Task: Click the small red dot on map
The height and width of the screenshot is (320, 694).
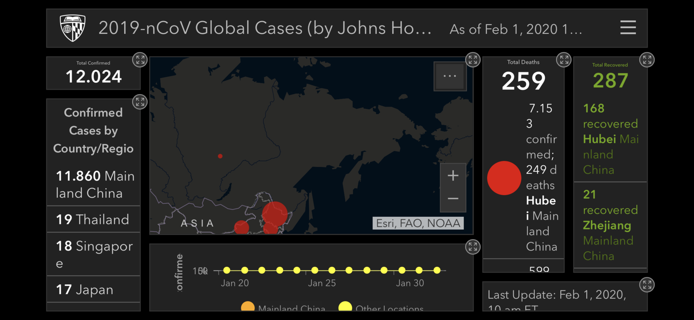Action: (x=220, y=156)
